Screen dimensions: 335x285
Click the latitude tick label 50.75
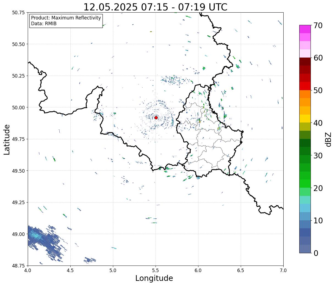click(18, 13)
